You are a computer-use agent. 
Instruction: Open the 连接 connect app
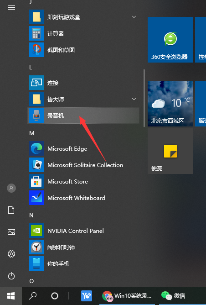(83, 83)
